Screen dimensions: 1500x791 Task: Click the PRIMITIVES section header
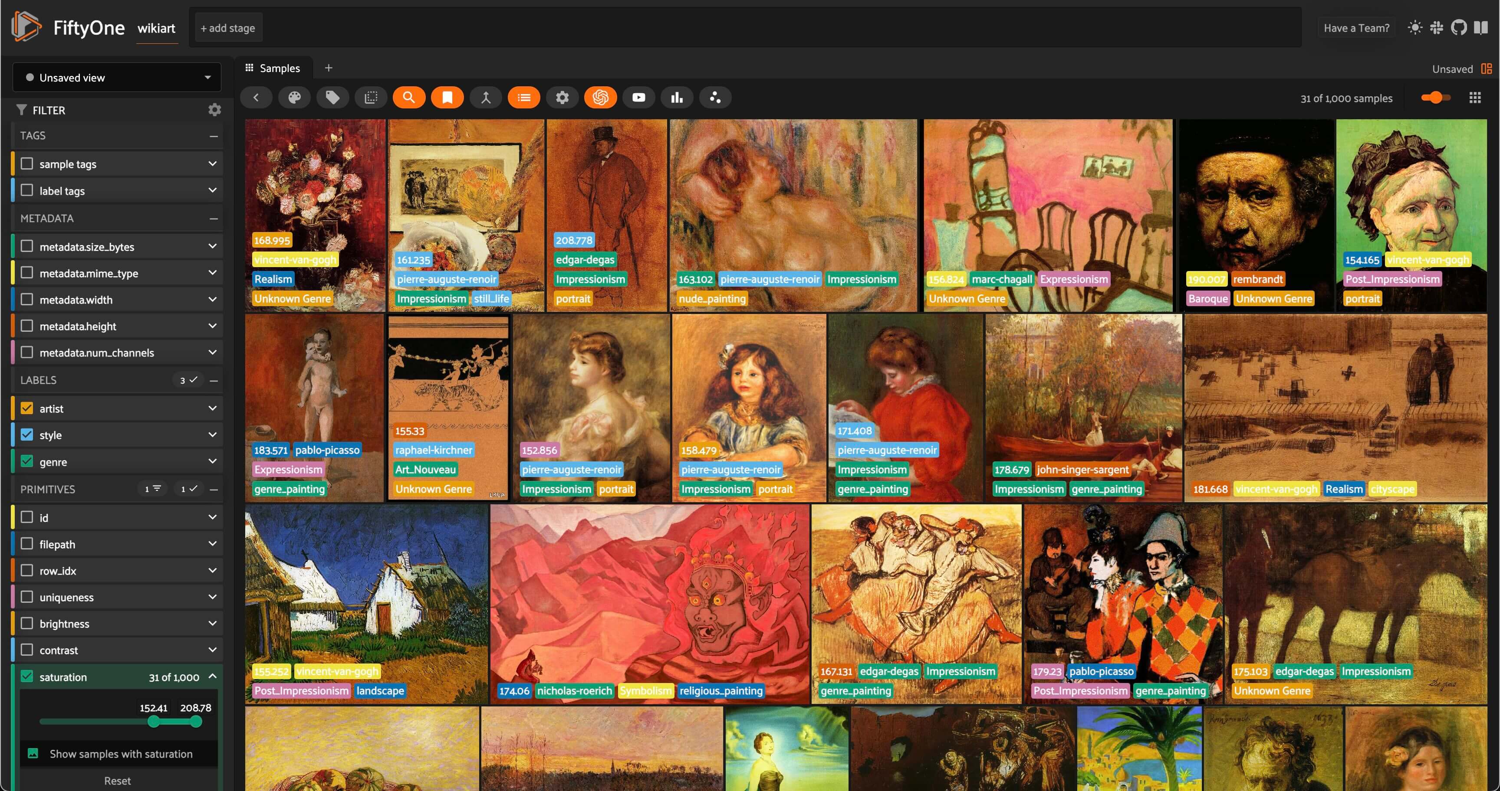(48, 489)
